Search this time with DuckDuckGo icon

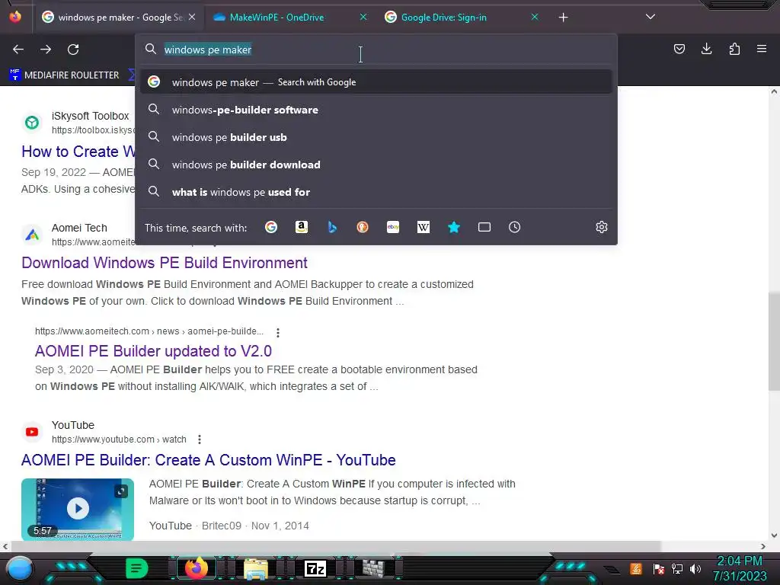click(363, 227)
